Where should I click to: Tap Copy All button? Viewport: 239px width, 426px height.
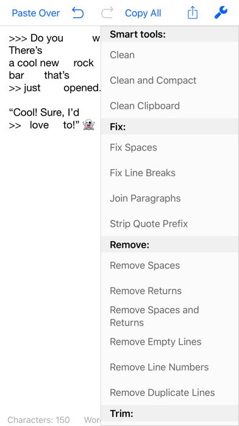point(143,13)
